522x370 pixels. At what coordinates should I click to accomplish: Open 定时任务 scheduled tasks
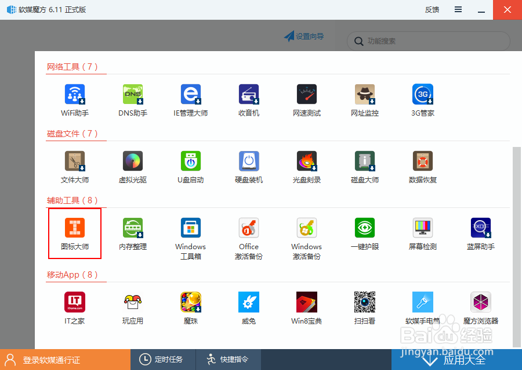point(163,360)
